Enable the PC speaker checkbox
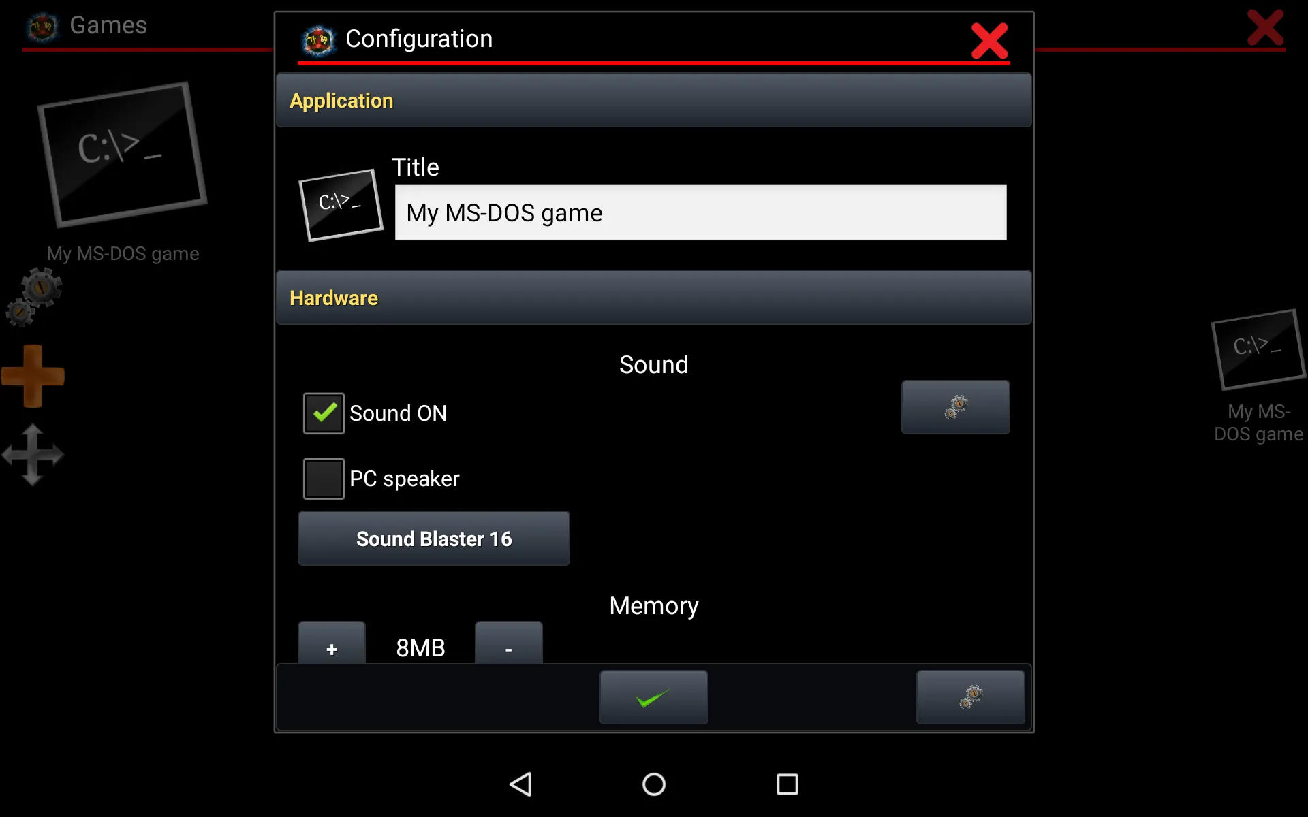 pos(324,479)
